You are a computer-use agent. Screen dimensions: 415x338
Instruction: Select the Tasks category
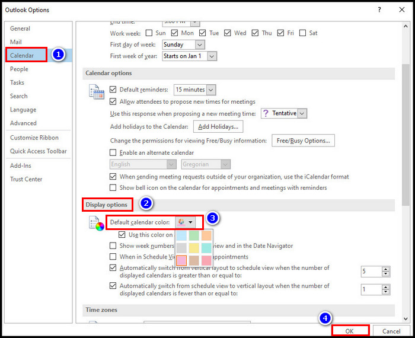(x=17, y=82)
